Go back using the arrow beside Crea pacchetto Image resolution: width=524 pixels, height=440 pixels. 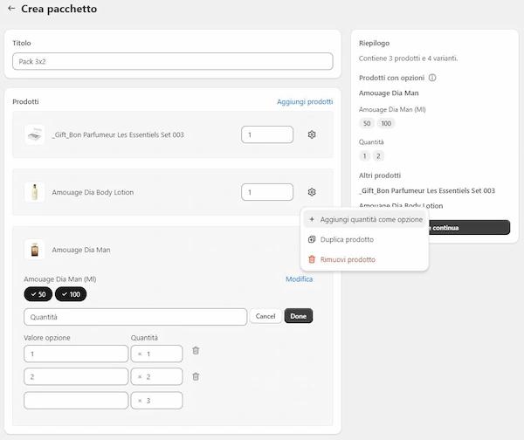(11, 9)
